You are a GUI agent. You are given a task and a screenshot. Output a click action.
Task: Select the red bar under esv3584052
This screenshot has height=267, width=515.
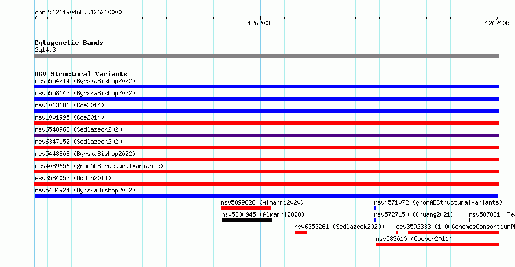coord(266,184)
